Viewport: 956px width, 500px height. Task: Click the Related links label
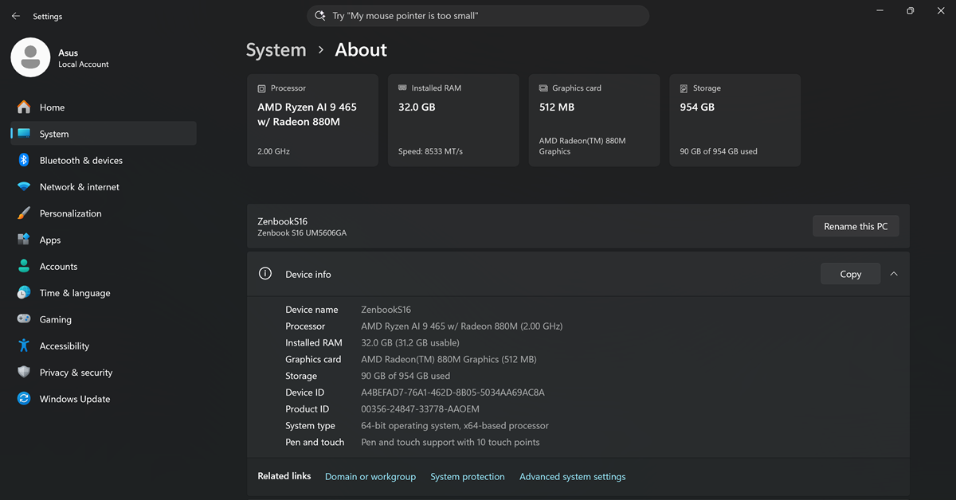pos(284,476)
